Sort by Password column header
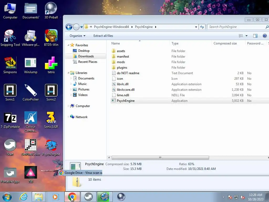This screenshot has width=269, height=202. [x=256, y=43]
